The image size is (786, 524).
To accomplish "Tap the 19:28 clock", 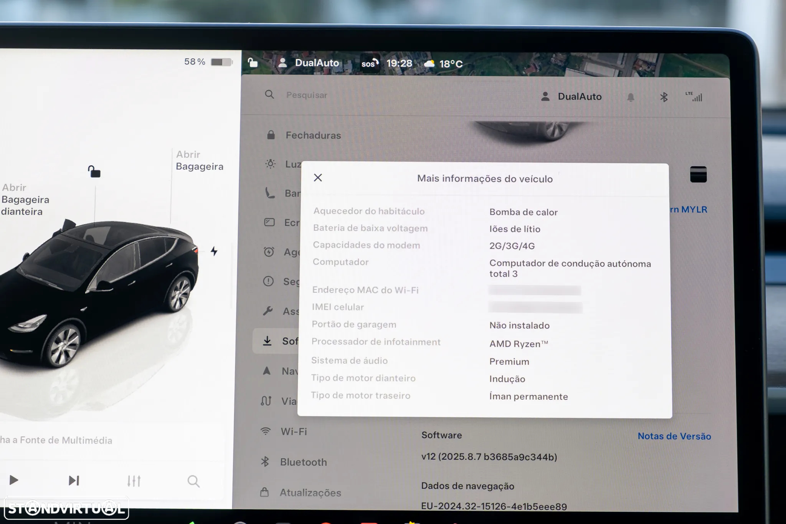I will point(399,63).
